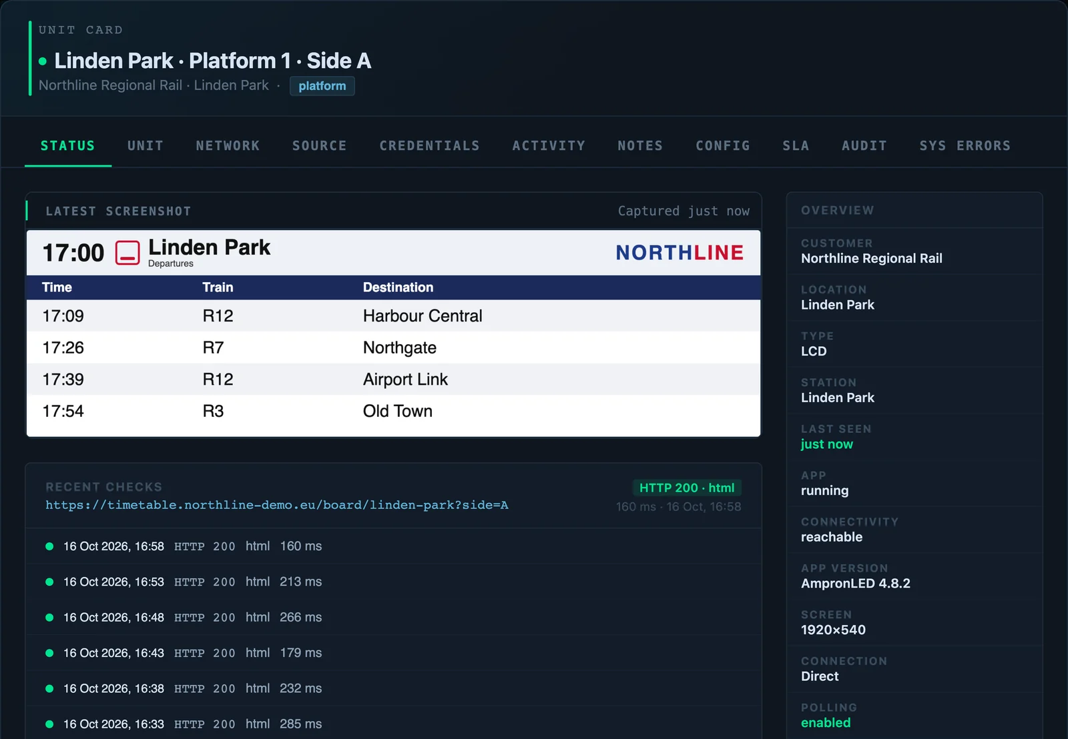Select the 16:33 check's green status dot

click(x=49, y=724)
